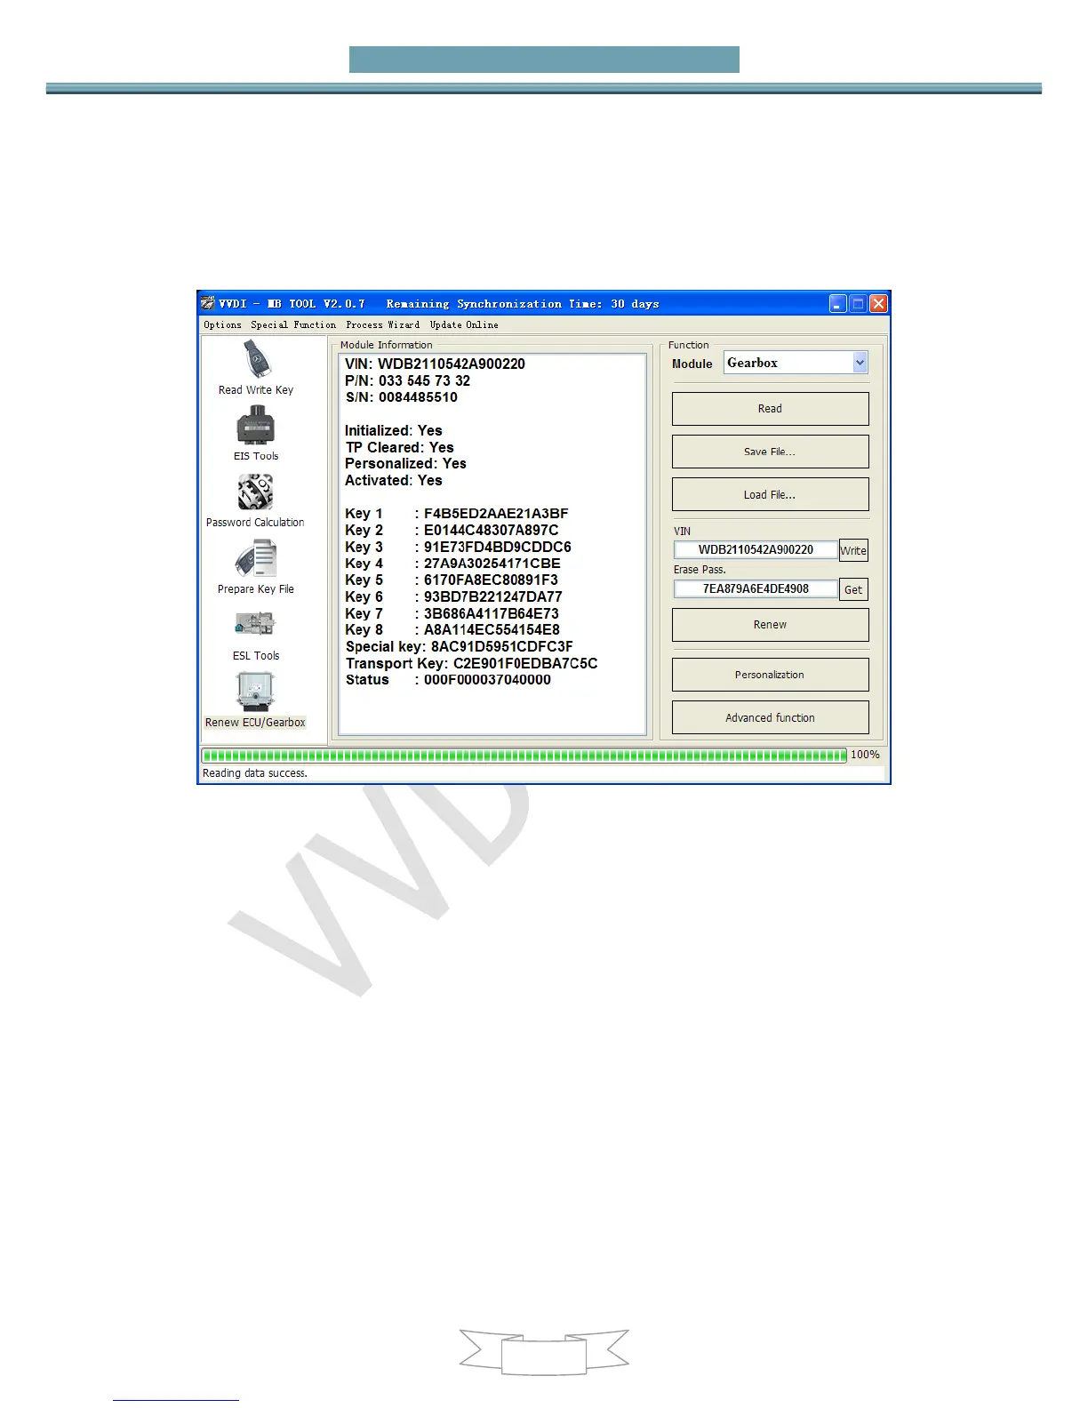Click the Read button

770,409
